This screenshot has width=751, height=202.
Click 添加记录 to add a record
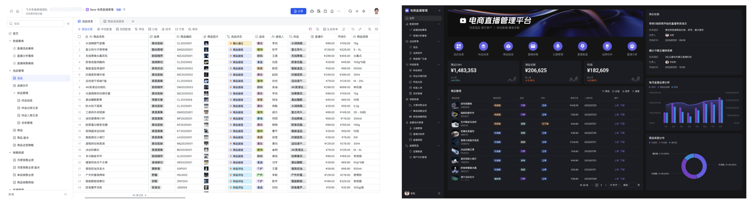pos(85,29)
